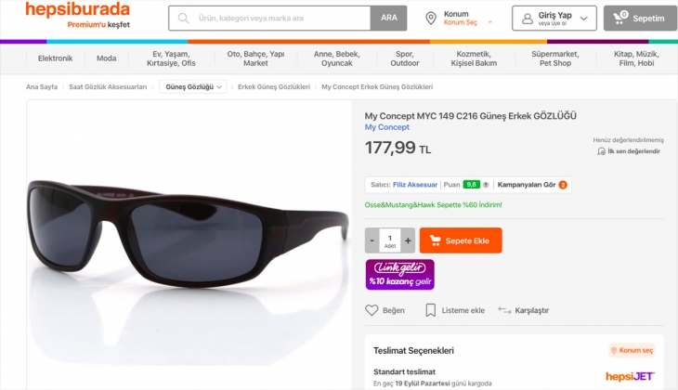The width and height of the screenshot is (678, 390).
Task: Click the location pin icon
Action: [431, 18]
